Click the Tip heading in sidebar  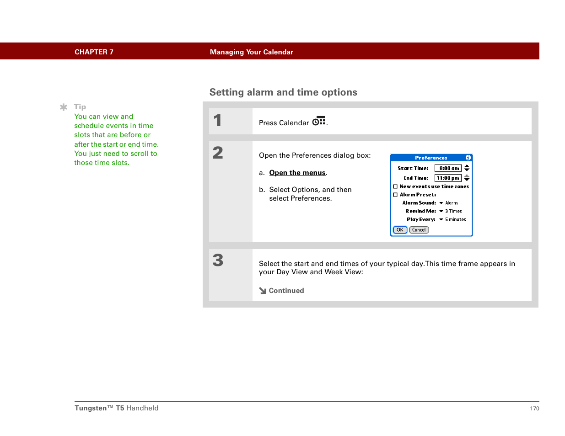point(80,107)
